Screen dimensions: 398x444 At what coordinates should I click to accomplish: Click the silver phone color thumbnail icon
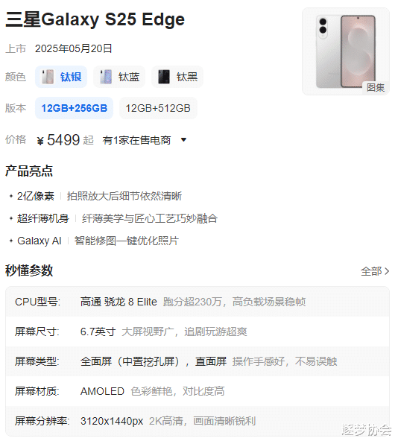48,77
